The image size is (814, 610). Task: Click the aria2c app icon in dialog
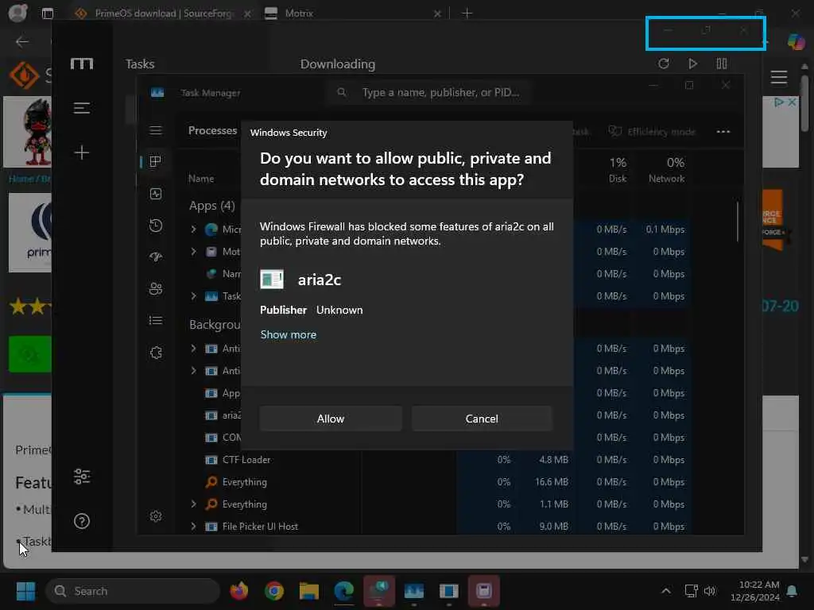coord(272,279)
